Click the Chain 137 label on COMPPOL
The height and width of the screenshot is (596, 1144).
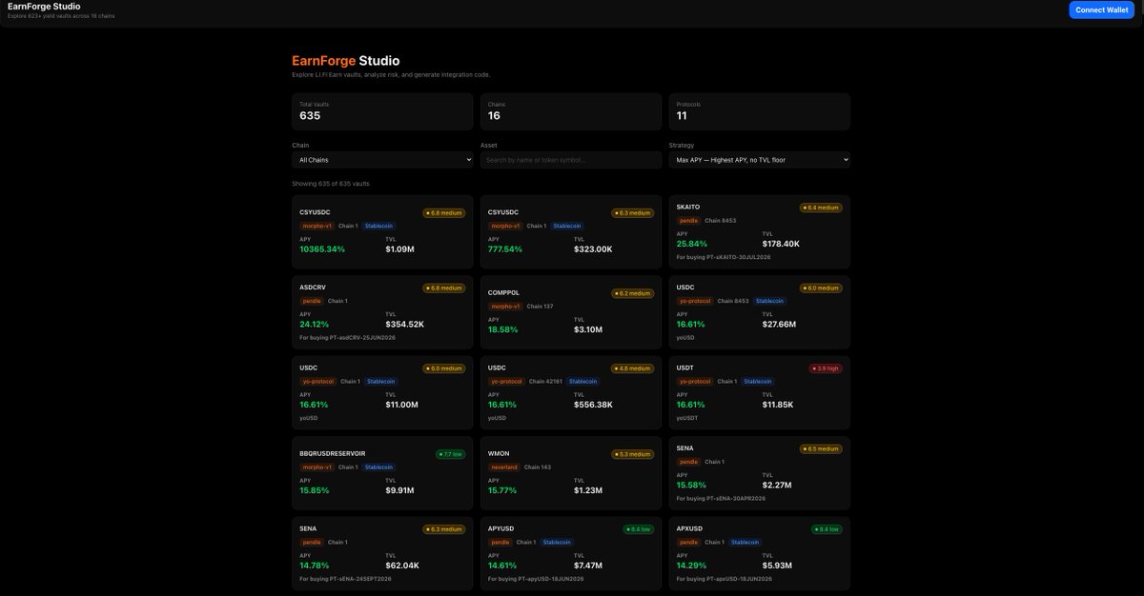pyautogui.click(x=541, y=307)
